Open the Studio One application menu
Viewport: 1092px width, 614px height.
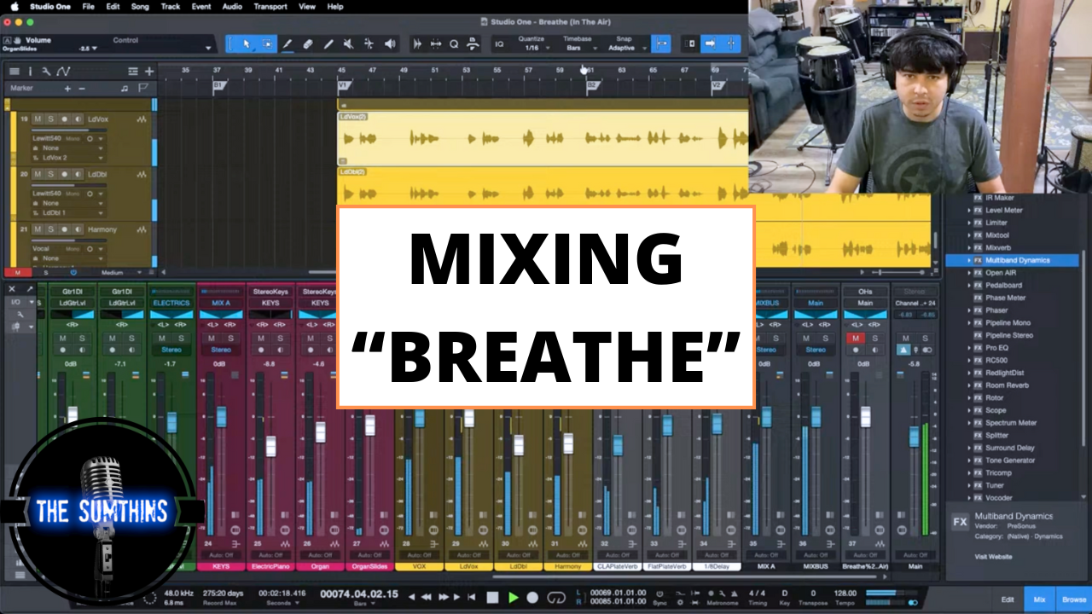51,6
